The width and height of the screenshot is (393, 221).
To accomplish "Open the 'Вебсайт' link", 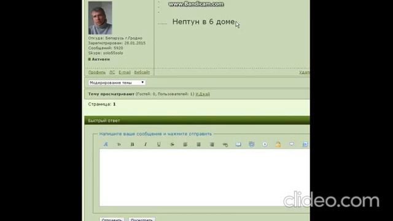I will 142,72.
